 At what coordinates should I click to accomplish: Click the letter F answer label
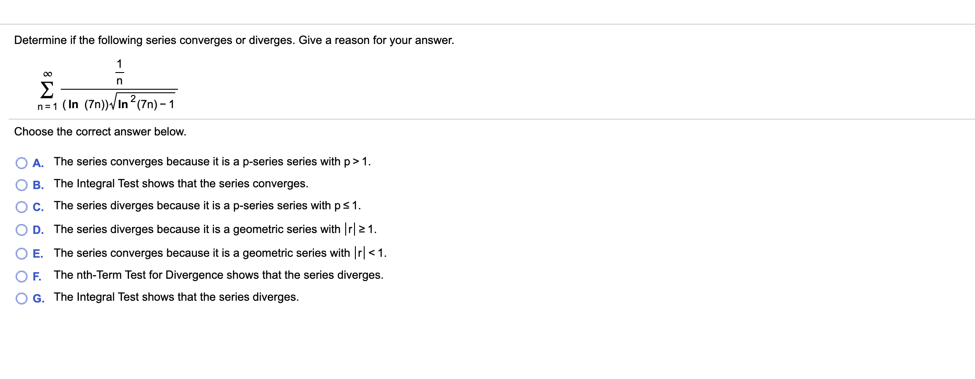37,277
